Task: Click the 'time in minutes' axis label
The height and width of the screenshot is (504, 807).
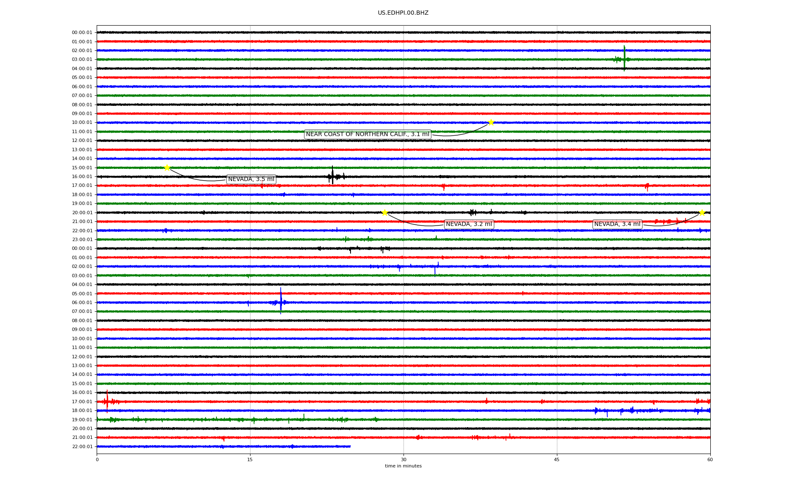Action: (403, 466)
